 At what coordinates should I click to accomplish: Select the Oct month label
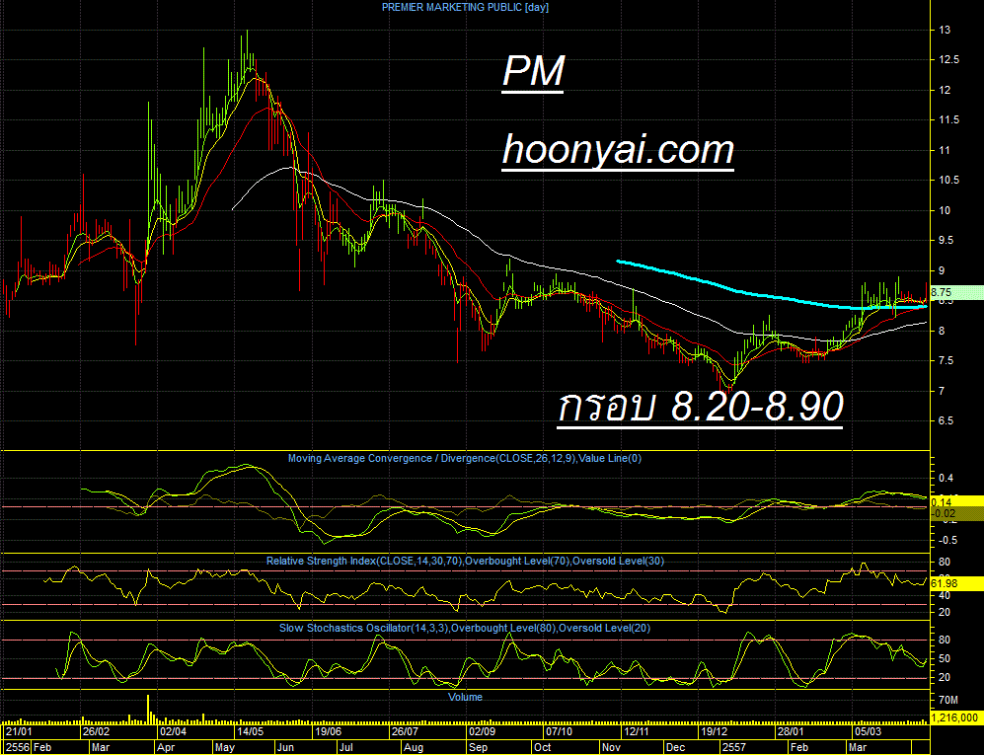(542, 747)
